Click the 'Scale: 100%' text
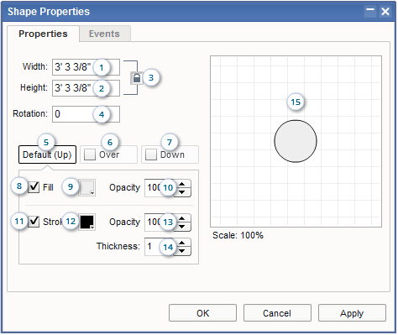 [x=238, y=235]
